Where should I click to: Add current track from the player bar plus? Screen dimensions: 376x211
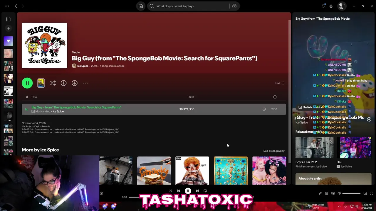(101, 193)
